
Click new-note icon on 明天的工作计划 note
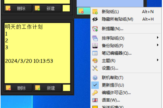(x=38, y=88)
